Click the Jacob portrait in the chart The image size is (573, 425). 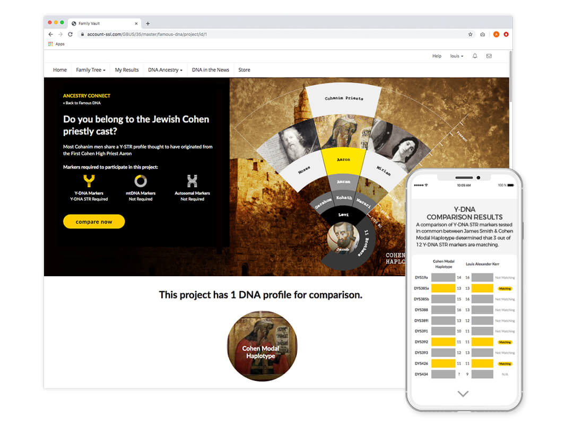click(342, 238)
